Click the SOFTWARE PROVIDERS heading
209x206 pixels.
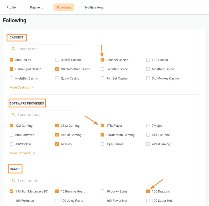click(27, 103)
